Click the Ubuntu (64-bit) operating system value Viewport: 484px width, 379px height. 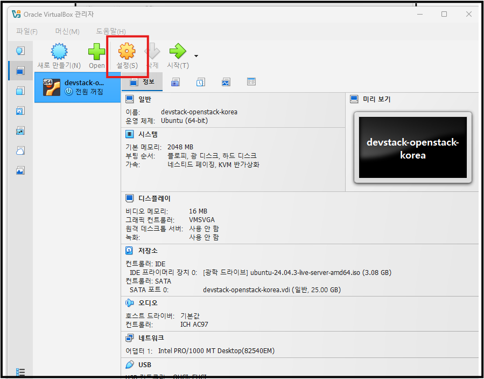184,121
